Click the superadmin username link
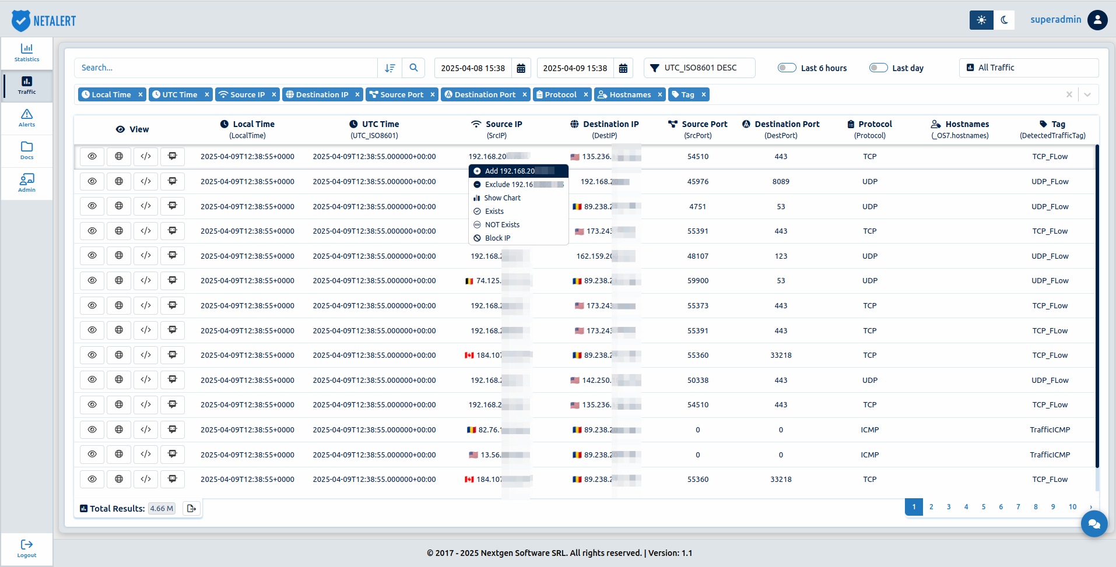Image resolution: width=1116 pixels, height=567 pixels. [1055, 20]
